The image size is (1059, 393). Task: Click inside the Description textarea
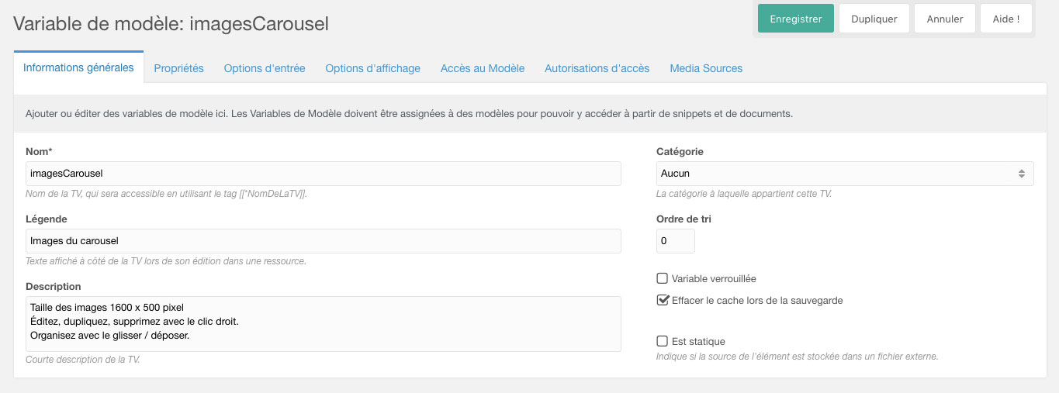324,324
